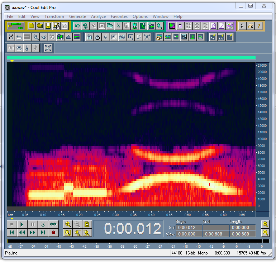This screenshot has height=262, width=276.
Task: Click the Undo arrow icon
Action: [77, 26]
